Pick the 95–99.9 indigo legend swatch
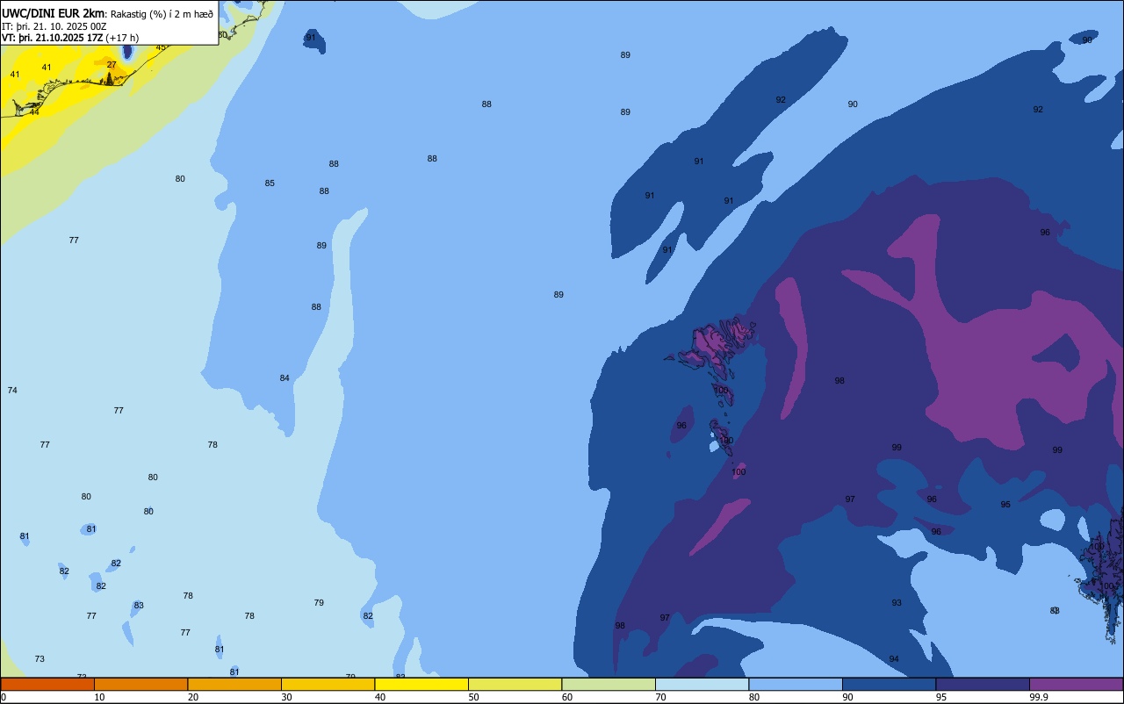1124x704 pixels. point(983,684)
